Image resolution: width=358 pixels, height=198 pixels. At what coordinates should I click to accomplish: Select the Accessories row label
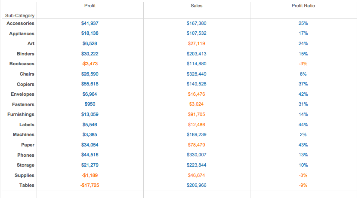pos(21,23)
